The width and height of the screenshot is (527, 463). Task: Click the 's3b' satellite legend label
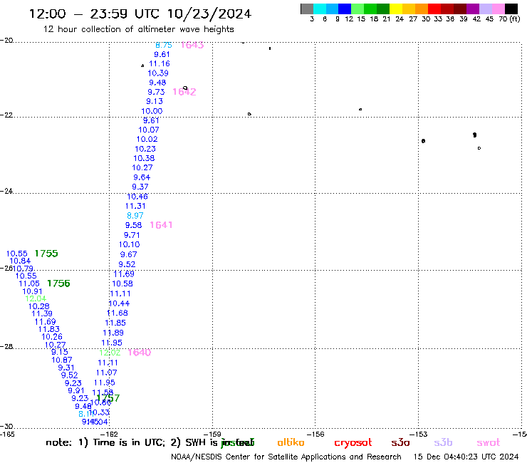click(x=443, y=443)
